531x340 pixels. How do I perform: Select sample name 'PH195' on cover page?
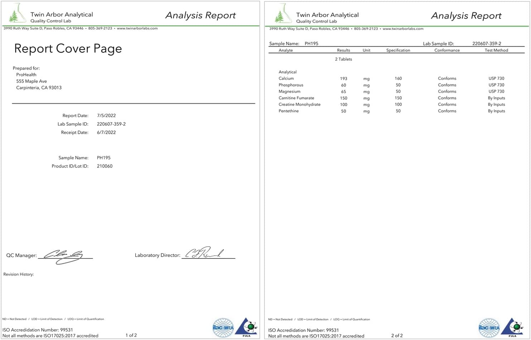coord(104,158)
